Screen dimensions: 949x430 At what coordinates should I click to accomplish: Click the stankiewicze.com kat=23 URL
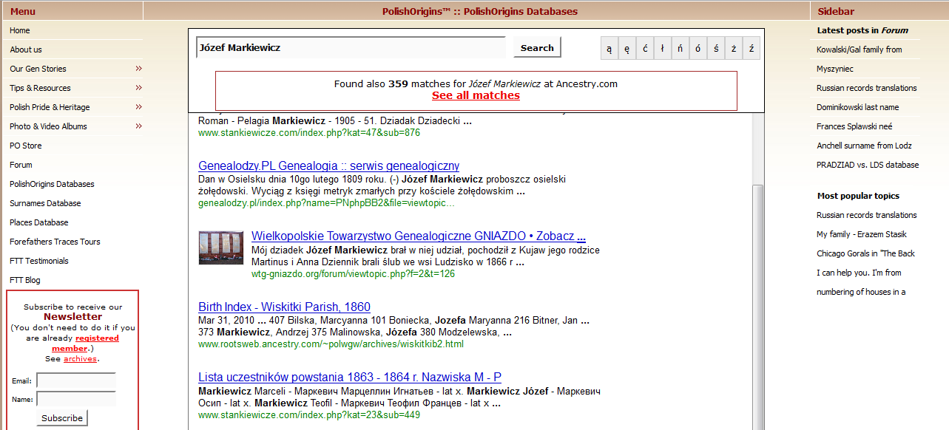pyautogui.click(x=309, y=415)
